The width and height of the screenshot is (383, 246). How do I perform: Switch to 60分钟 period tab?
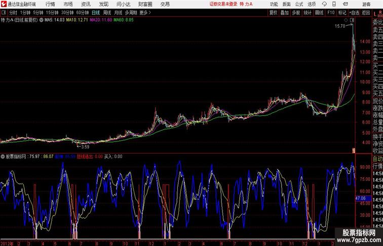83,13
